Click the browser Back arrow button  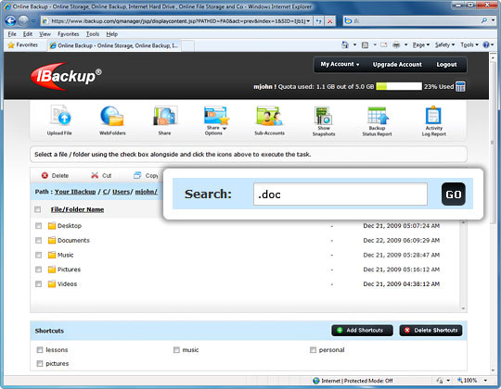point(10,21)
